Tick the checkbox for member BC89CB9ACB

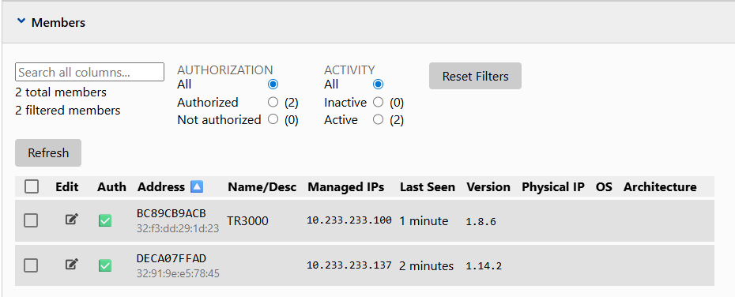click(x=31, y=220)
